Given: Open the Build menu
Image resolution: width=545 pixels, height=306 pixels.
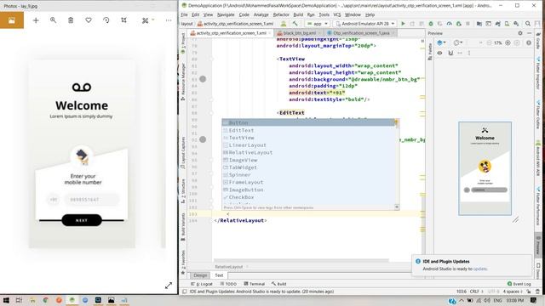Looking at the screenshot, I should tap(298, 14).
